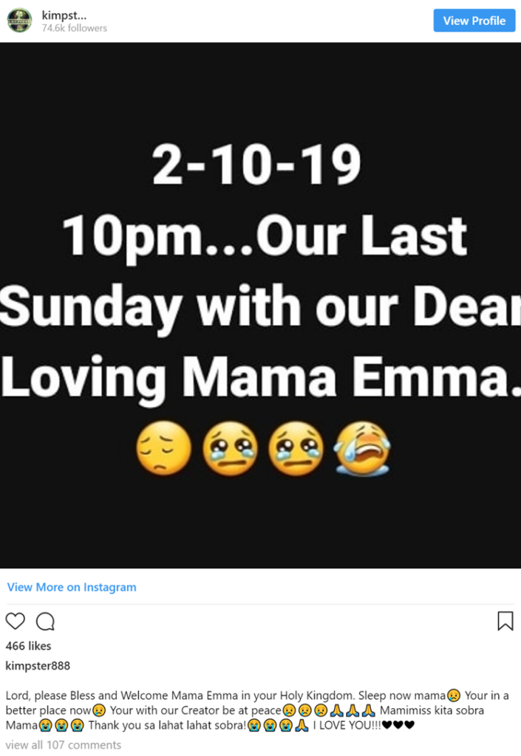521x756 pixels.
Task: Click "Lord, please Bless" at the caption start
Action: click(x=51, y=695)
